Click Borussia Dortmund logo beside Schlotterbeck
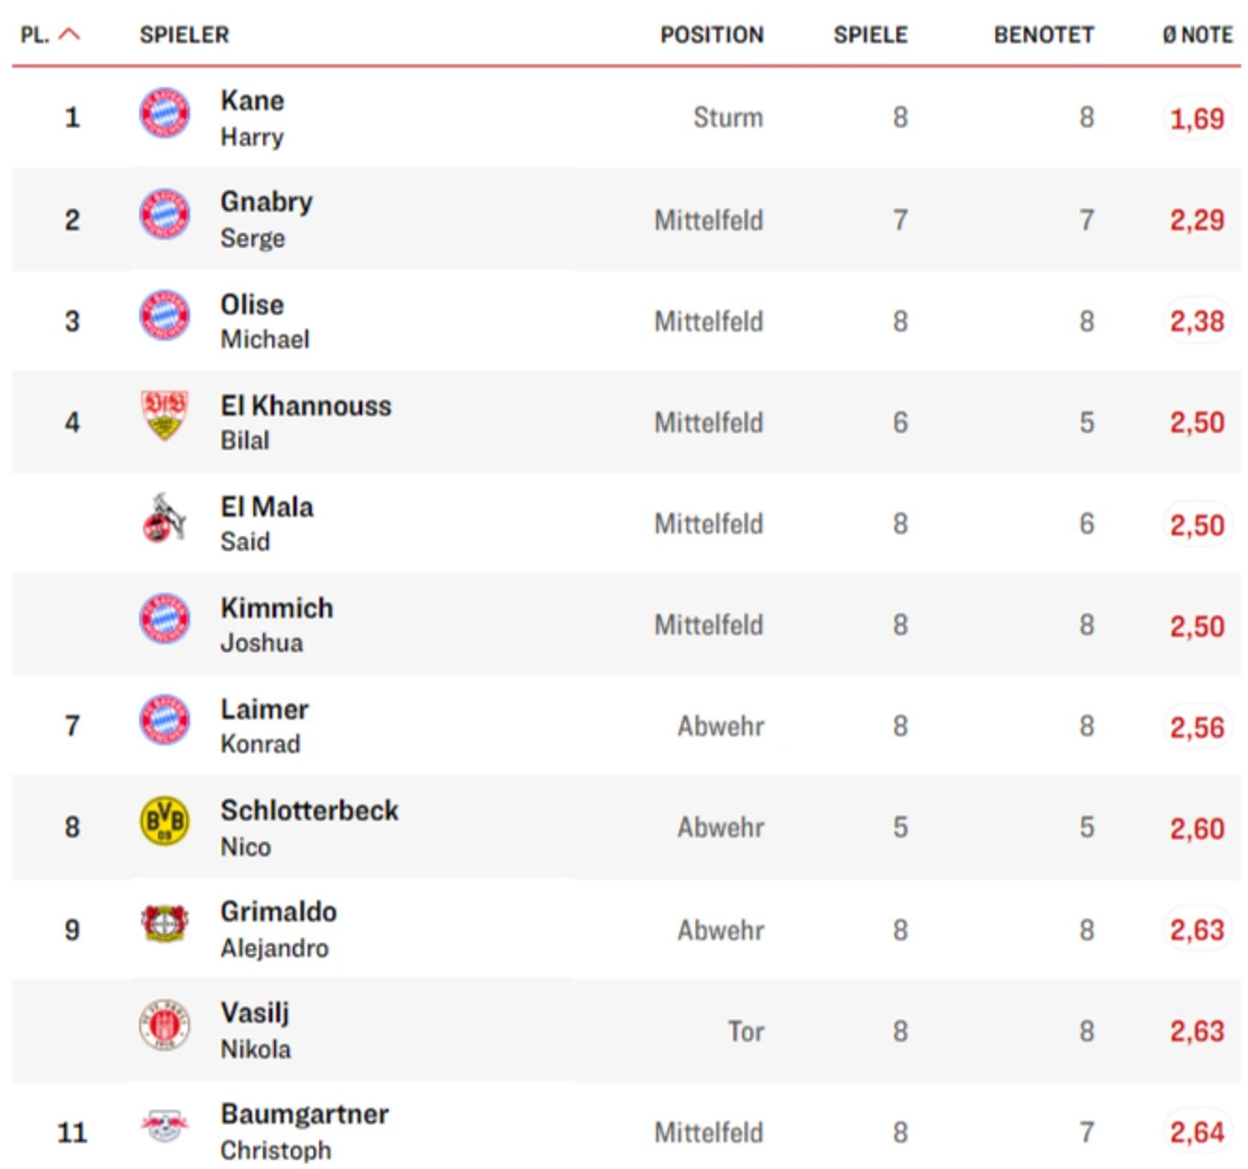Image resolution: width=1248 pixels, height=1169 pixels. tap(164, 821)
